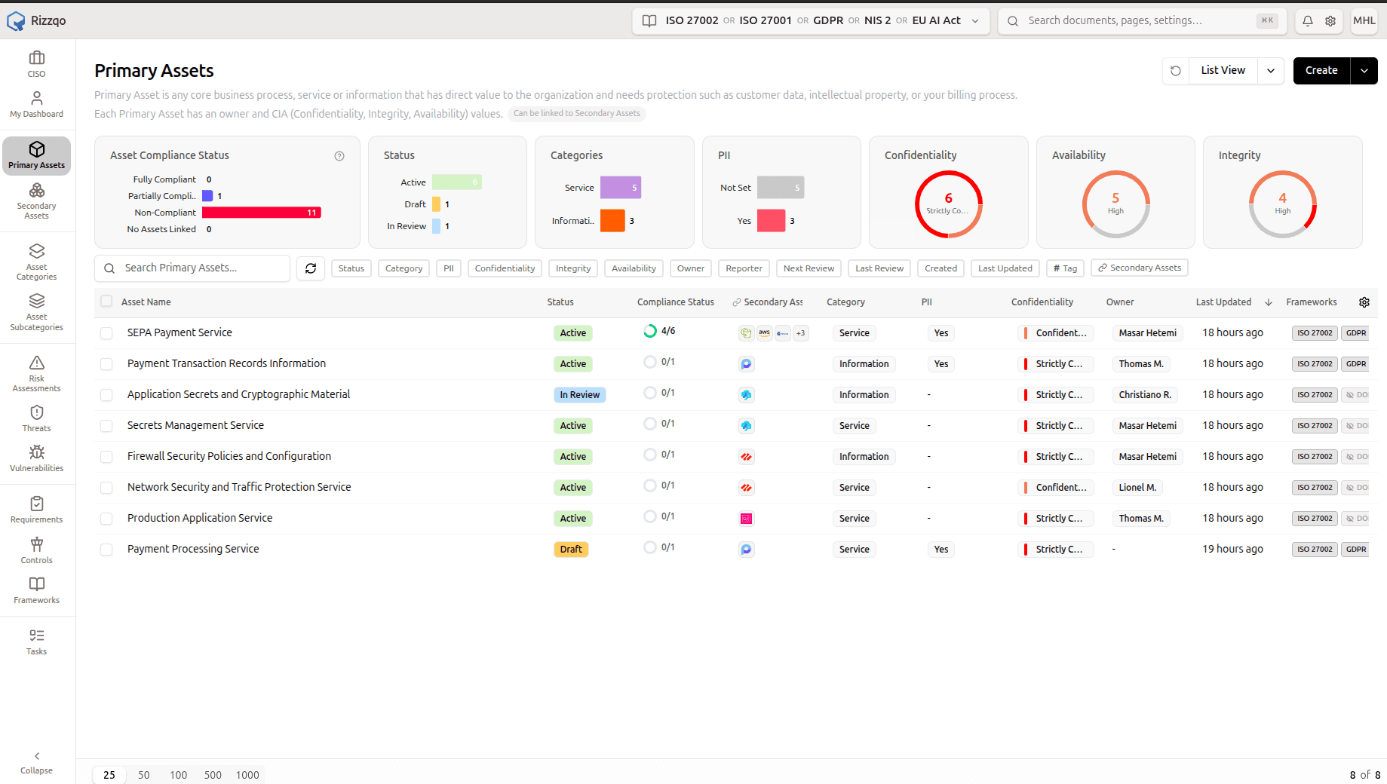Open Secondary Assets sidebar item
This screenshot has width=1387, height=784.
click(37, 201)
